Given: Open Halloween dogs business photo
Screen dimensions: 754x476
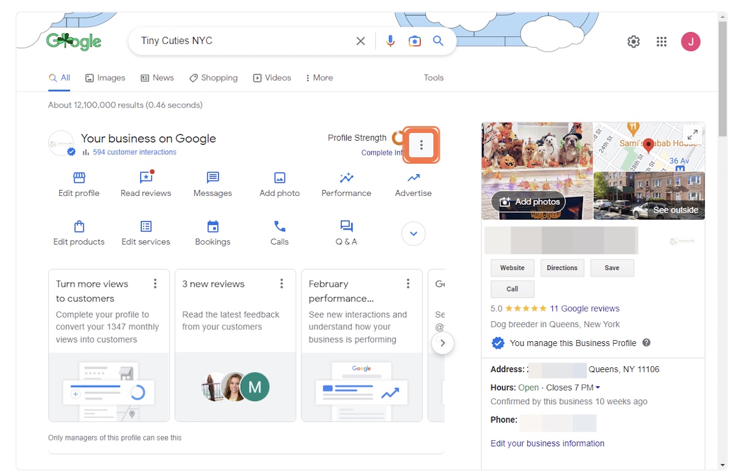Looking at the screenshot, I should (x=537, y=171).
